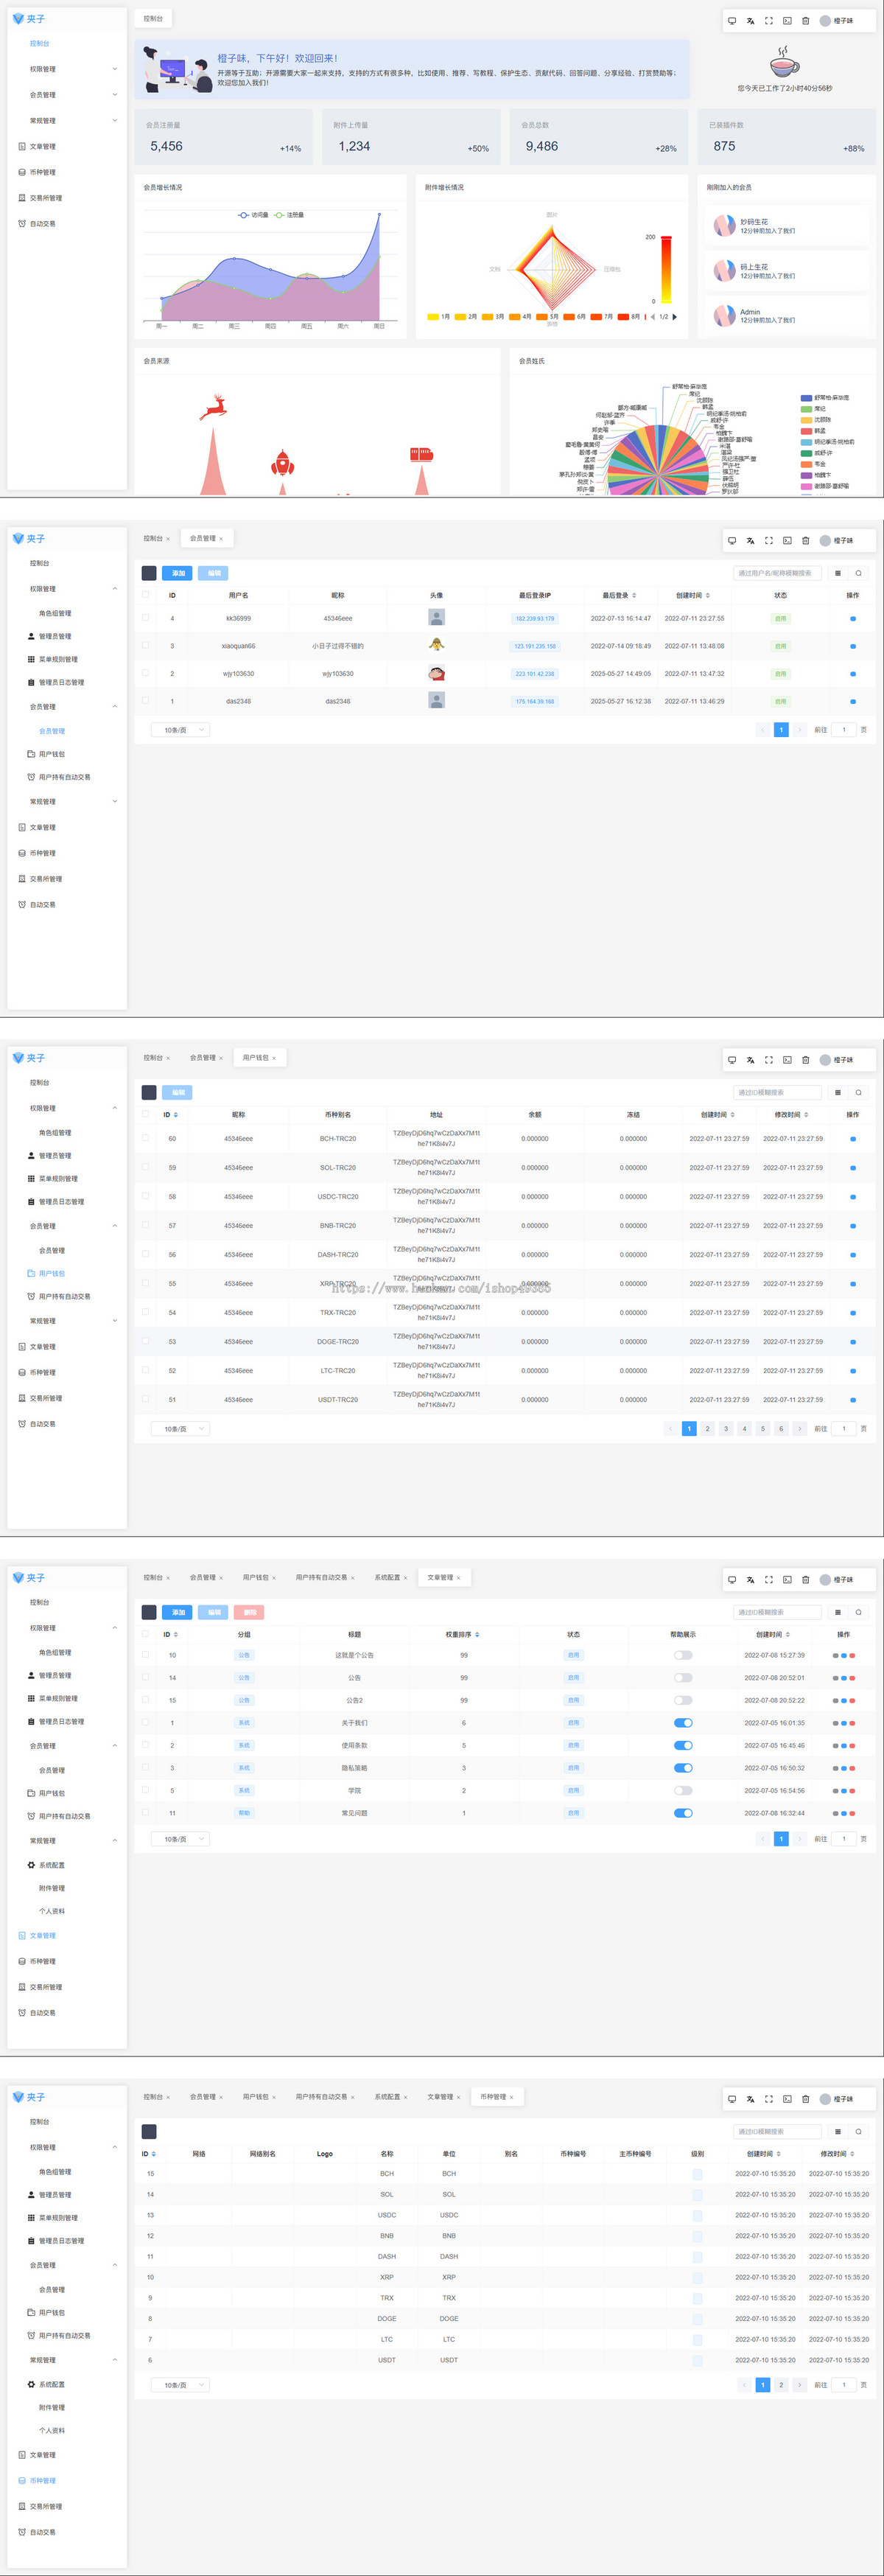Switch to 文章管理 tab on 币种管理 page
Image resolution: width=884 pixels, height=2576 pixels.
point(440,2096)
